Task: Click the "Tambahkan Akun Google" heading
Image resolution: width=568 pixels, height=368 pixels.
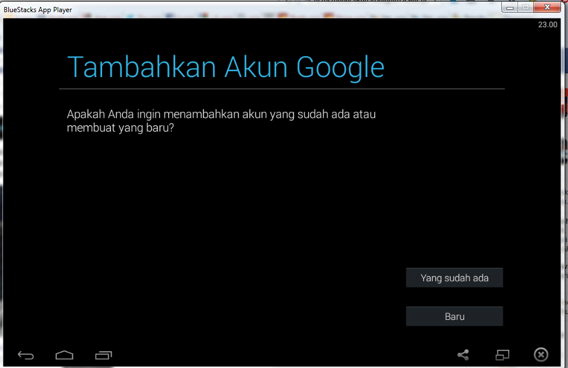Action: tap(226, 67)
